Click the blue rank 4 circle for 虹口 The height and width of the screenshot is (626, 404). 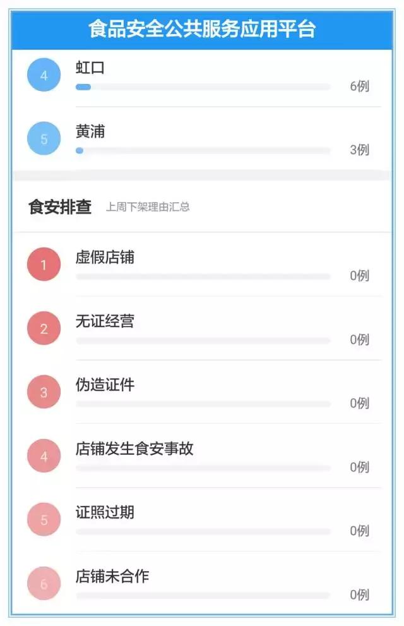44,75
